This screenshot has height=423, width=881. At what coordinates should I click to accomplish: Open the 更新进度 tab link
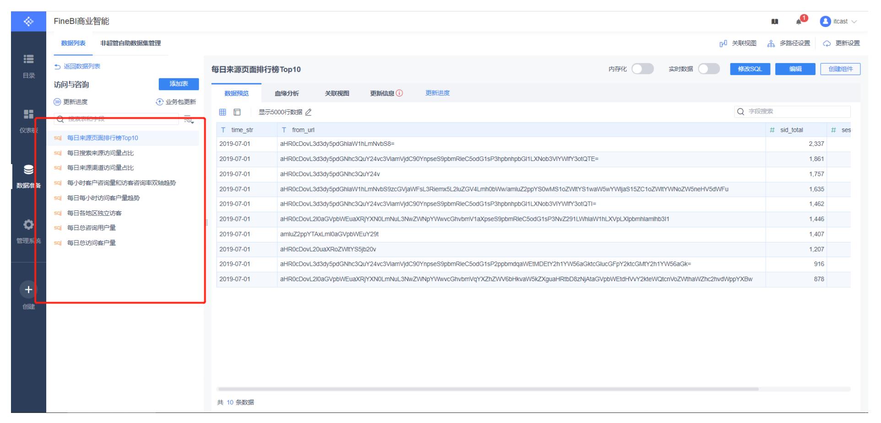click(438, 93)
